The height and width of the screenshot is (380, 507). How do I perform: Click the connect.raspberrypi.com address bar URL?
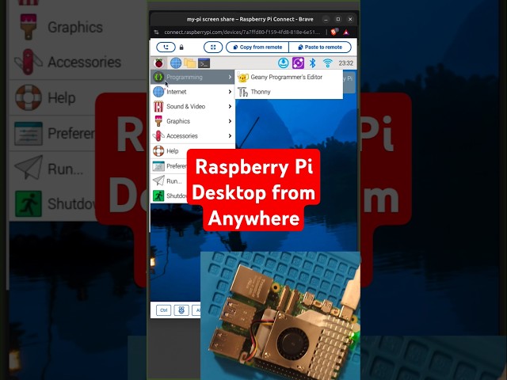[242, 32]
